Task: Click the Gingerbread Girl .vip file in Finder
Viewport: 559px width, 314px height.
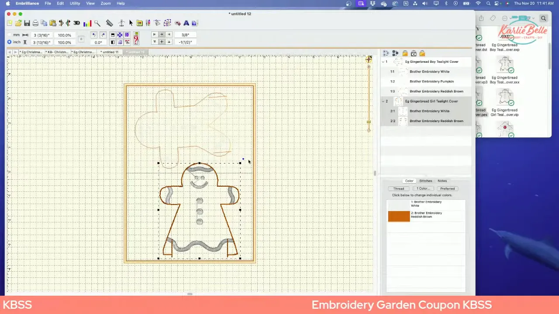Action: [504, 102]
